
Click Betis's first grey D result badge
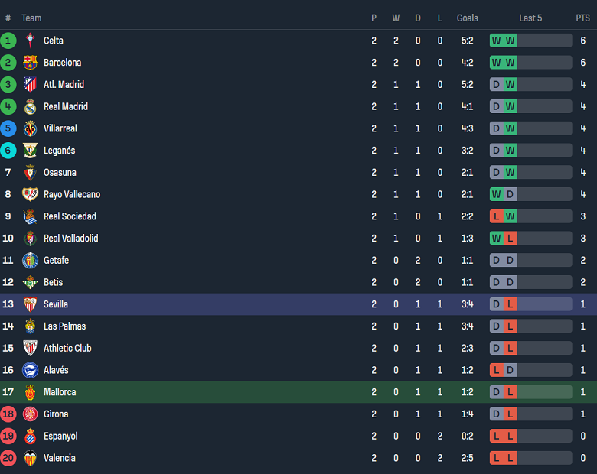pos(497,282)
